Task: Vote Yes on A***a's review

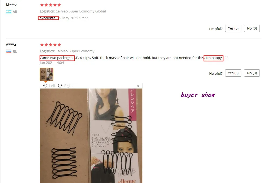Action: point(233,73)
